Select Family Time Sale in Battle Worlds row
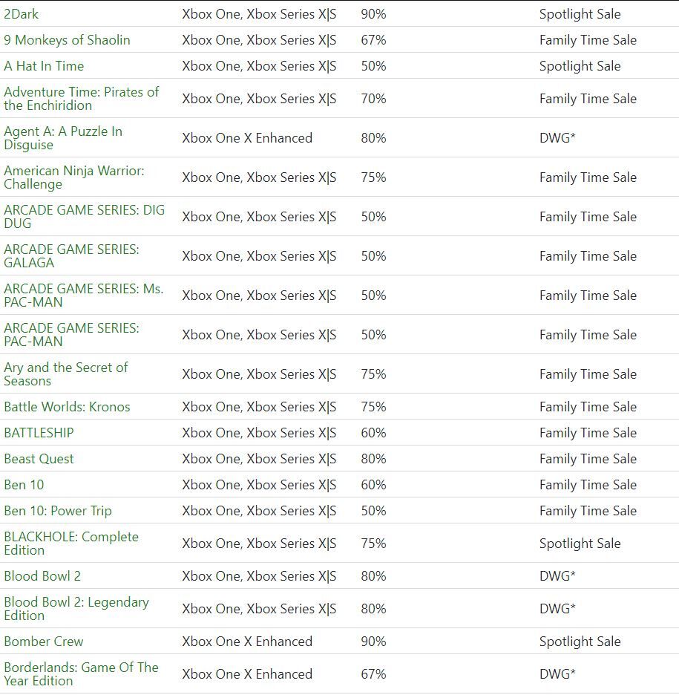Viewport: 679px width, 695px height. coord(588,407)
